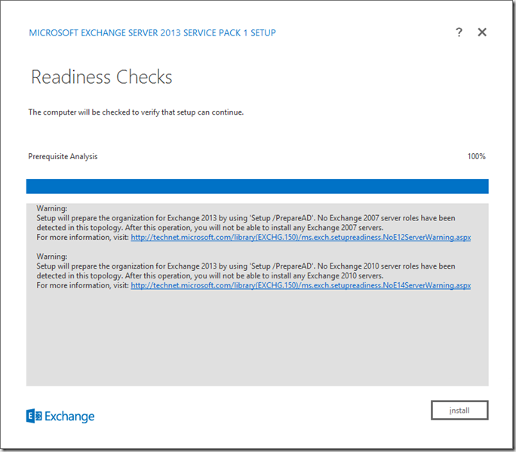Viewport: 516px width, 452px height.
Task: Click the Exchange wordmark beside the logo
Action: click(x=69, y=416)
